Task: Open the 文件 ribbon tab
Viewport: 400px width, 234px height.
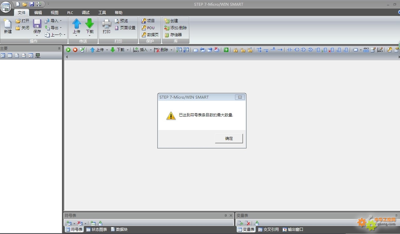Action: (22, 13)
